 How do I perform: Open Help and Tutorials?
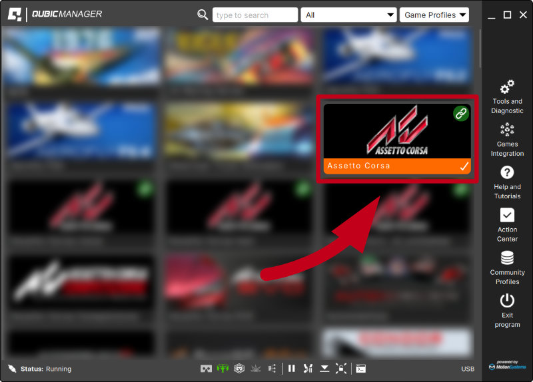(x=507, y=182)
